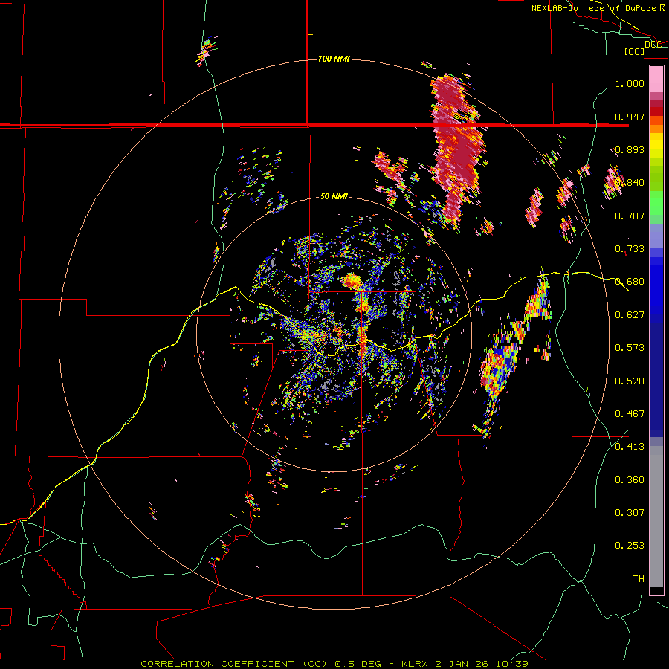Click the 0.520 legend value
This screenshot has height=669, width=669.
pos(630,381)
